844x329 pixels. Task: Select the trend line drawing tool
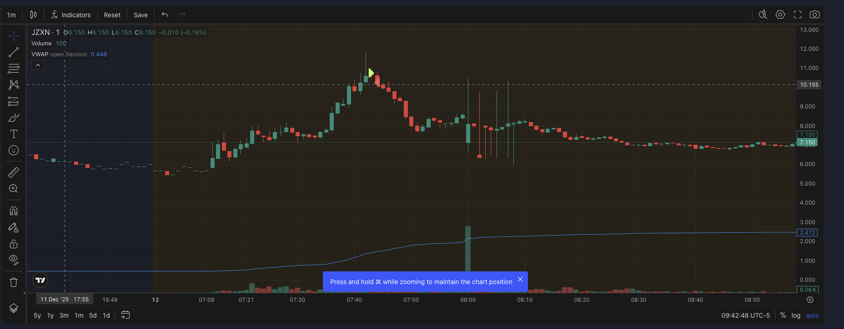click(x=14, y=52)
